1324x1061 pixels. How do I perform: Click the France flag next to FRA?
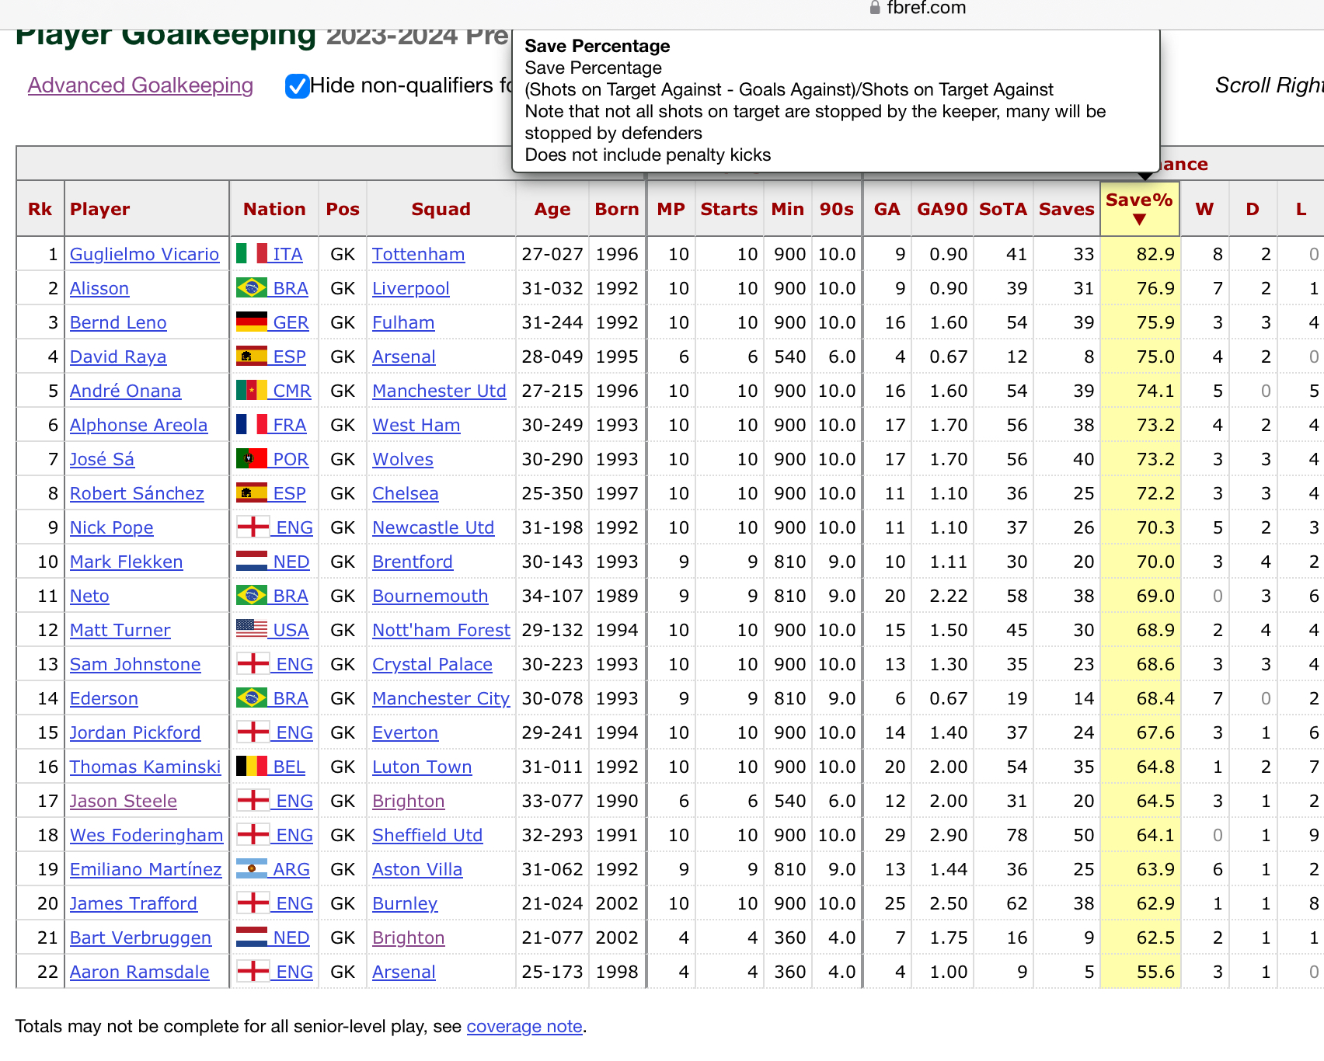point(252,424)
